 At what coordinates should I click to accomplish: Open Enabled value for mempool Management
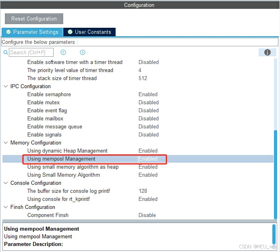pos(148,159)
